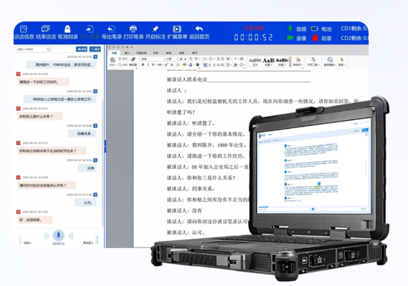This screenshot has height=286, width=408.
Task: Open the paste options dropdown arrow
Action: coord(116,65)
